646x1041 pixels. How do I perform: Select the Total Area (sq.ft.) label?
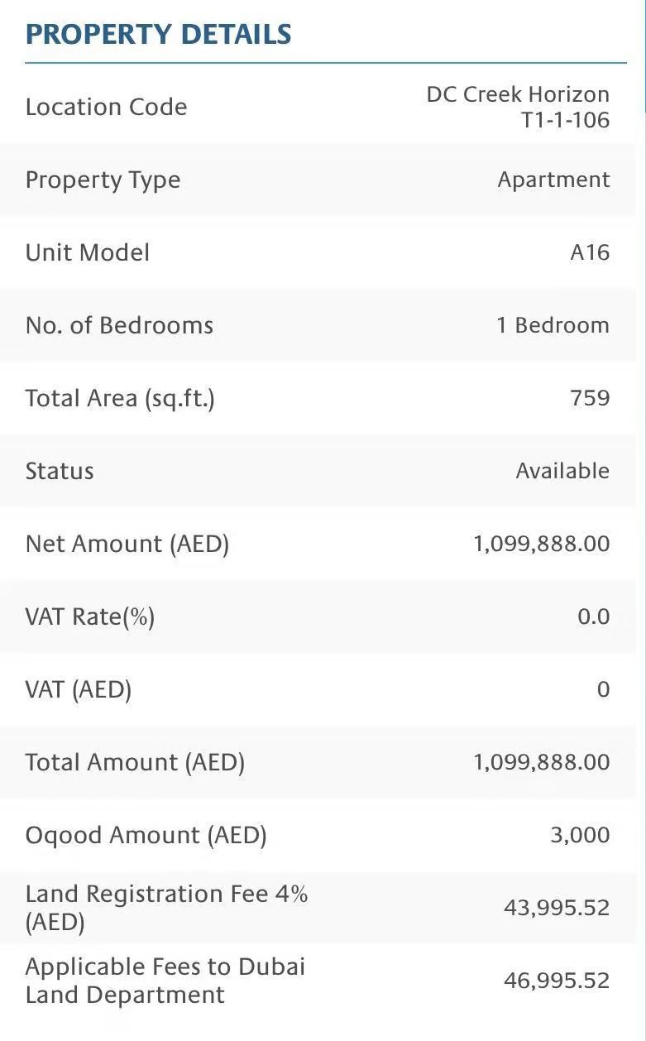120,399
